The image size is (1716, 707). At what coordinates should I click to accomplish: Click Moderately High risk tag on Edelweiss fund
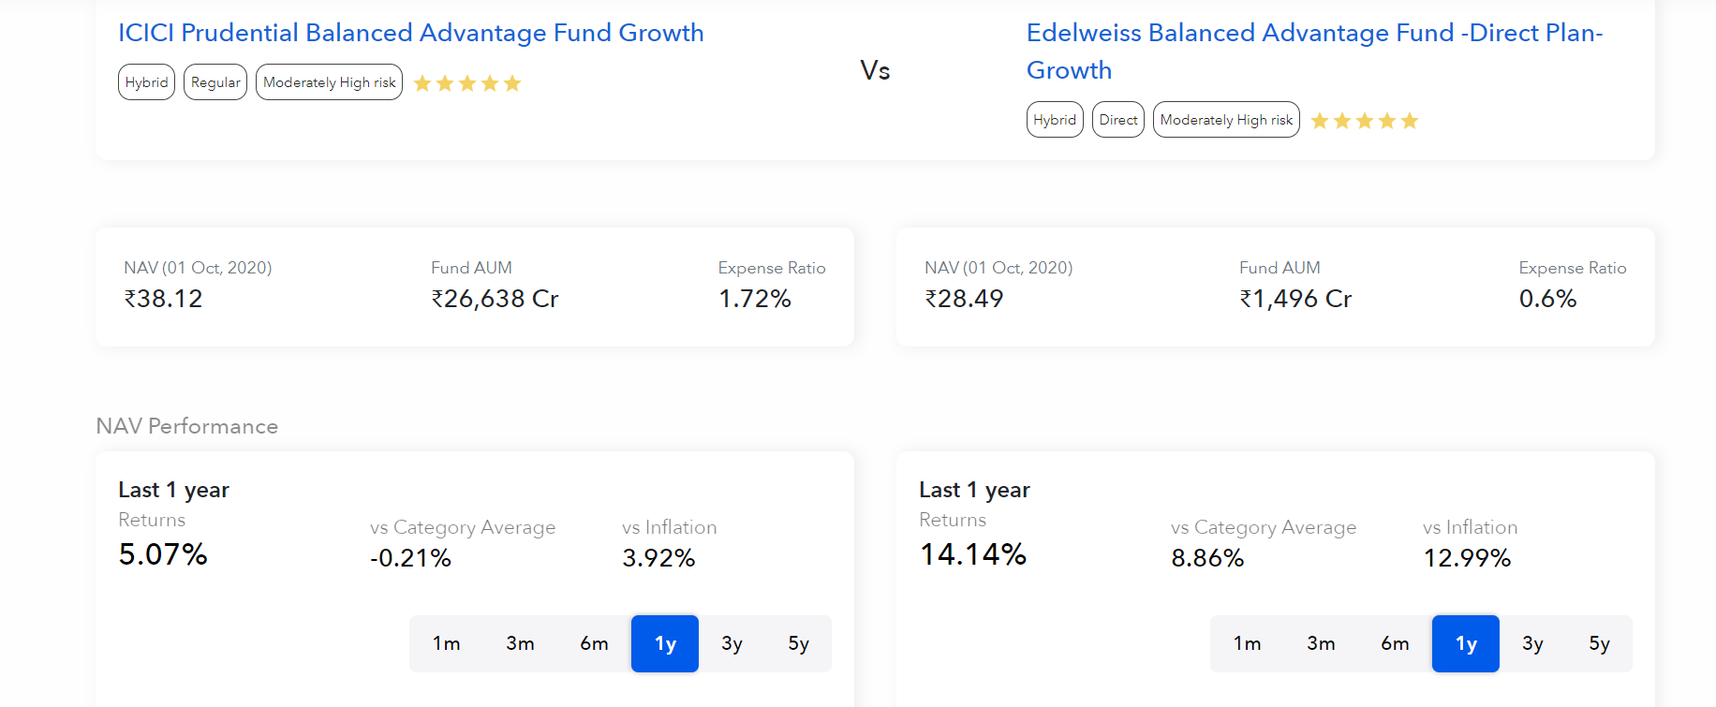tap(1225, 119)
